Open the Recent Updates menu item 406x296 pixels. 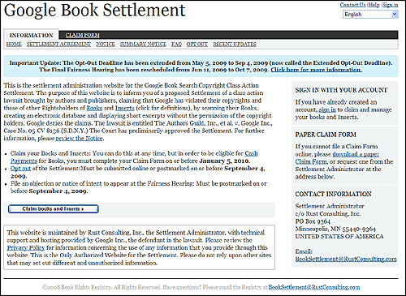tap(235, 44)
